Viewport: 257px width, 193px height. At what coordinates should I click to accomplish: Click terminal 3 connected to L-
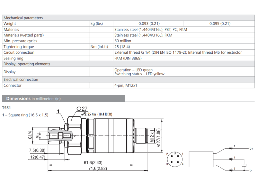point(231,170)
